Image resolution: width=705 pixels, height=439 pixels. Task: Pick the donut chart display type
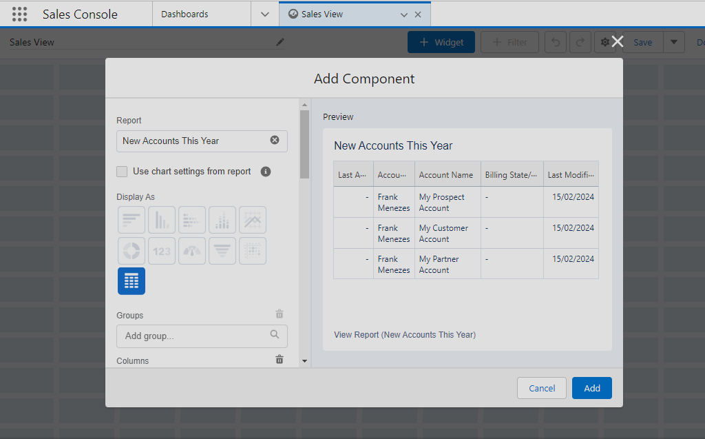[x=131, y=251]
